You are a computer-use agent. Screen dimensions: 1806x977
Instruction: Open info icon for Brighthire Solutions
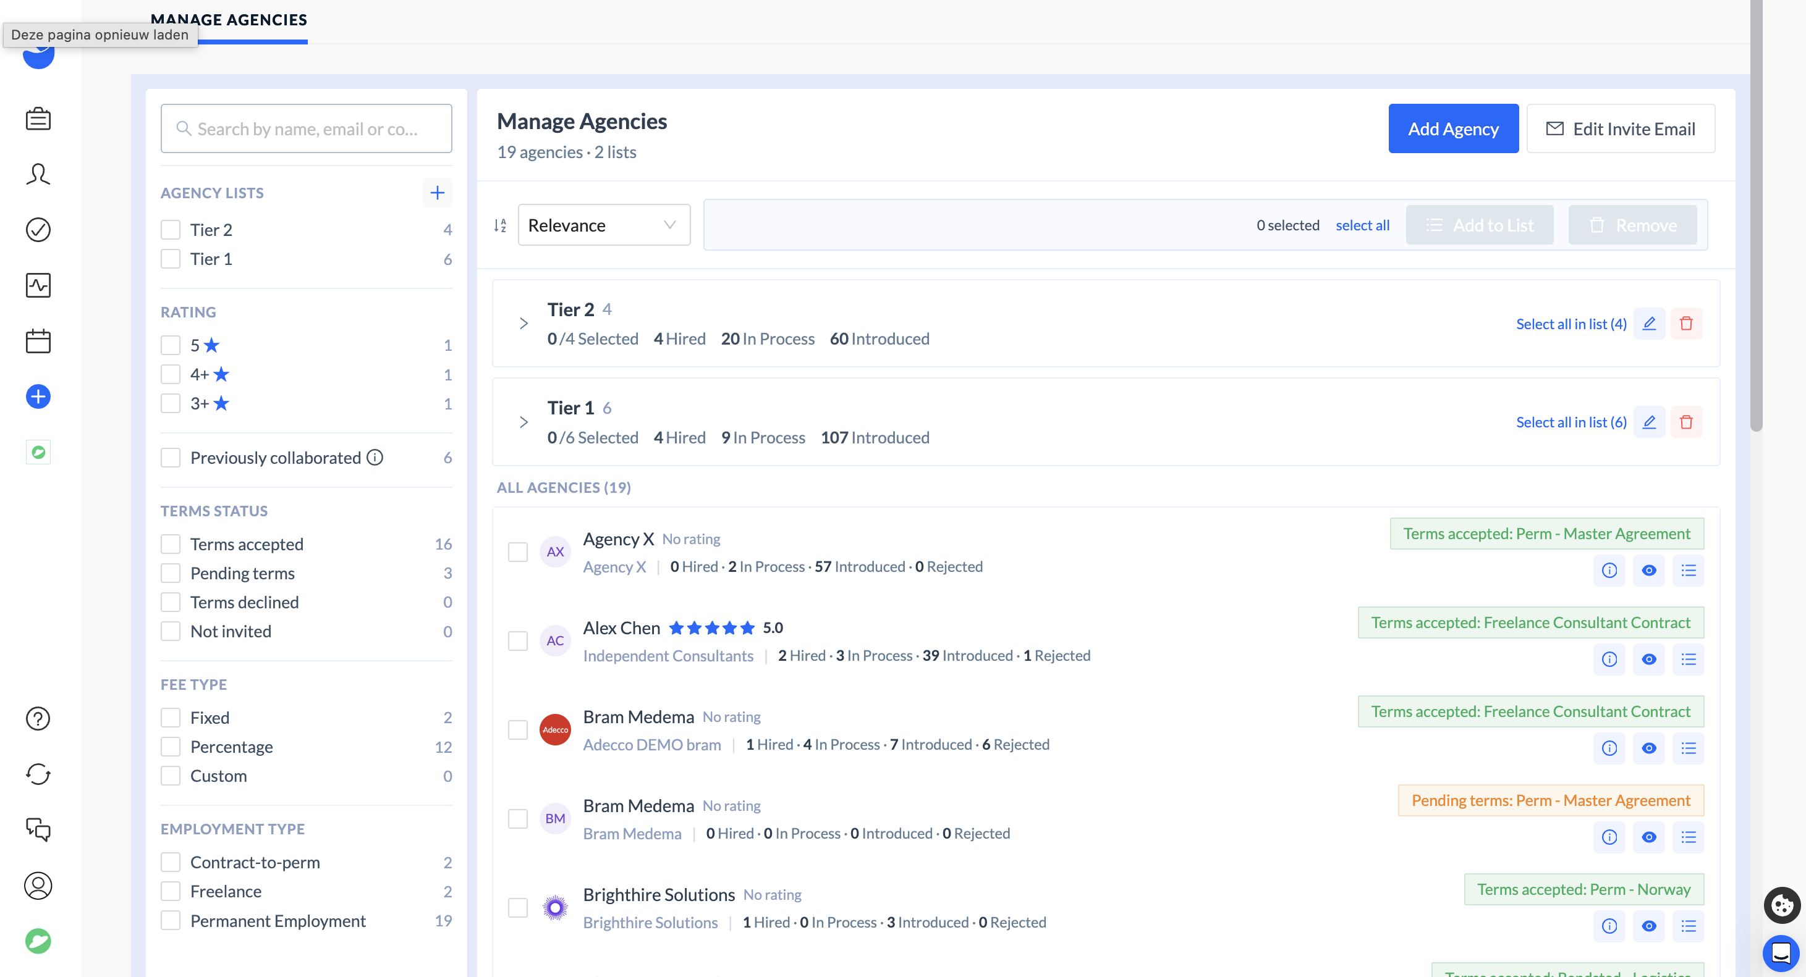tap(1609, 926)
